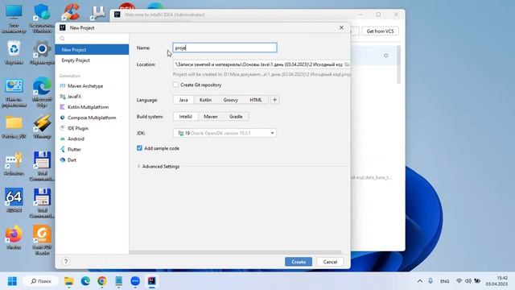Open Microsoft Edge desktop shortcut
The width and height of the screenshot is (515, 290).
pos(42,92)
